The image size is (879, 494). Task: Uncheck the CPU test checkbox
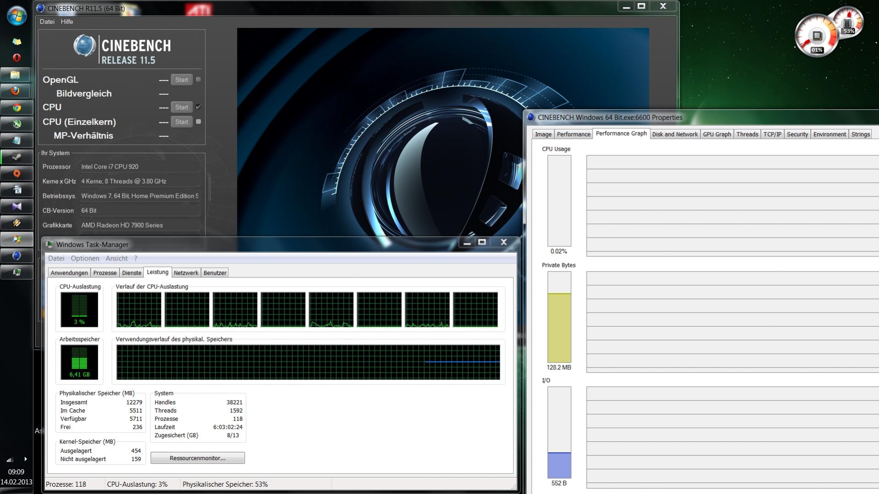pyautogui.click(x=198, y=107)
